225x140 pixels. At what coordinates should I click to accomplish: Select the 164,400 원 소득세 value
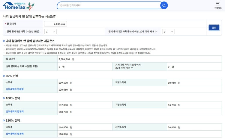(65, 127)
